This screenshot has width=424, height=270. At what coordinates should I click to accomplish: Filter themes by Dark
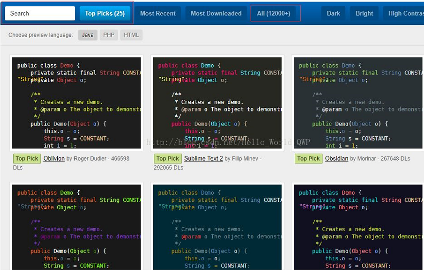(x=333, y=13)
